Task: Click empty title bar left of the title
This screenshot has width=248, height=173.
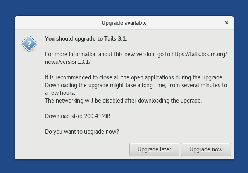Action: 58,23
